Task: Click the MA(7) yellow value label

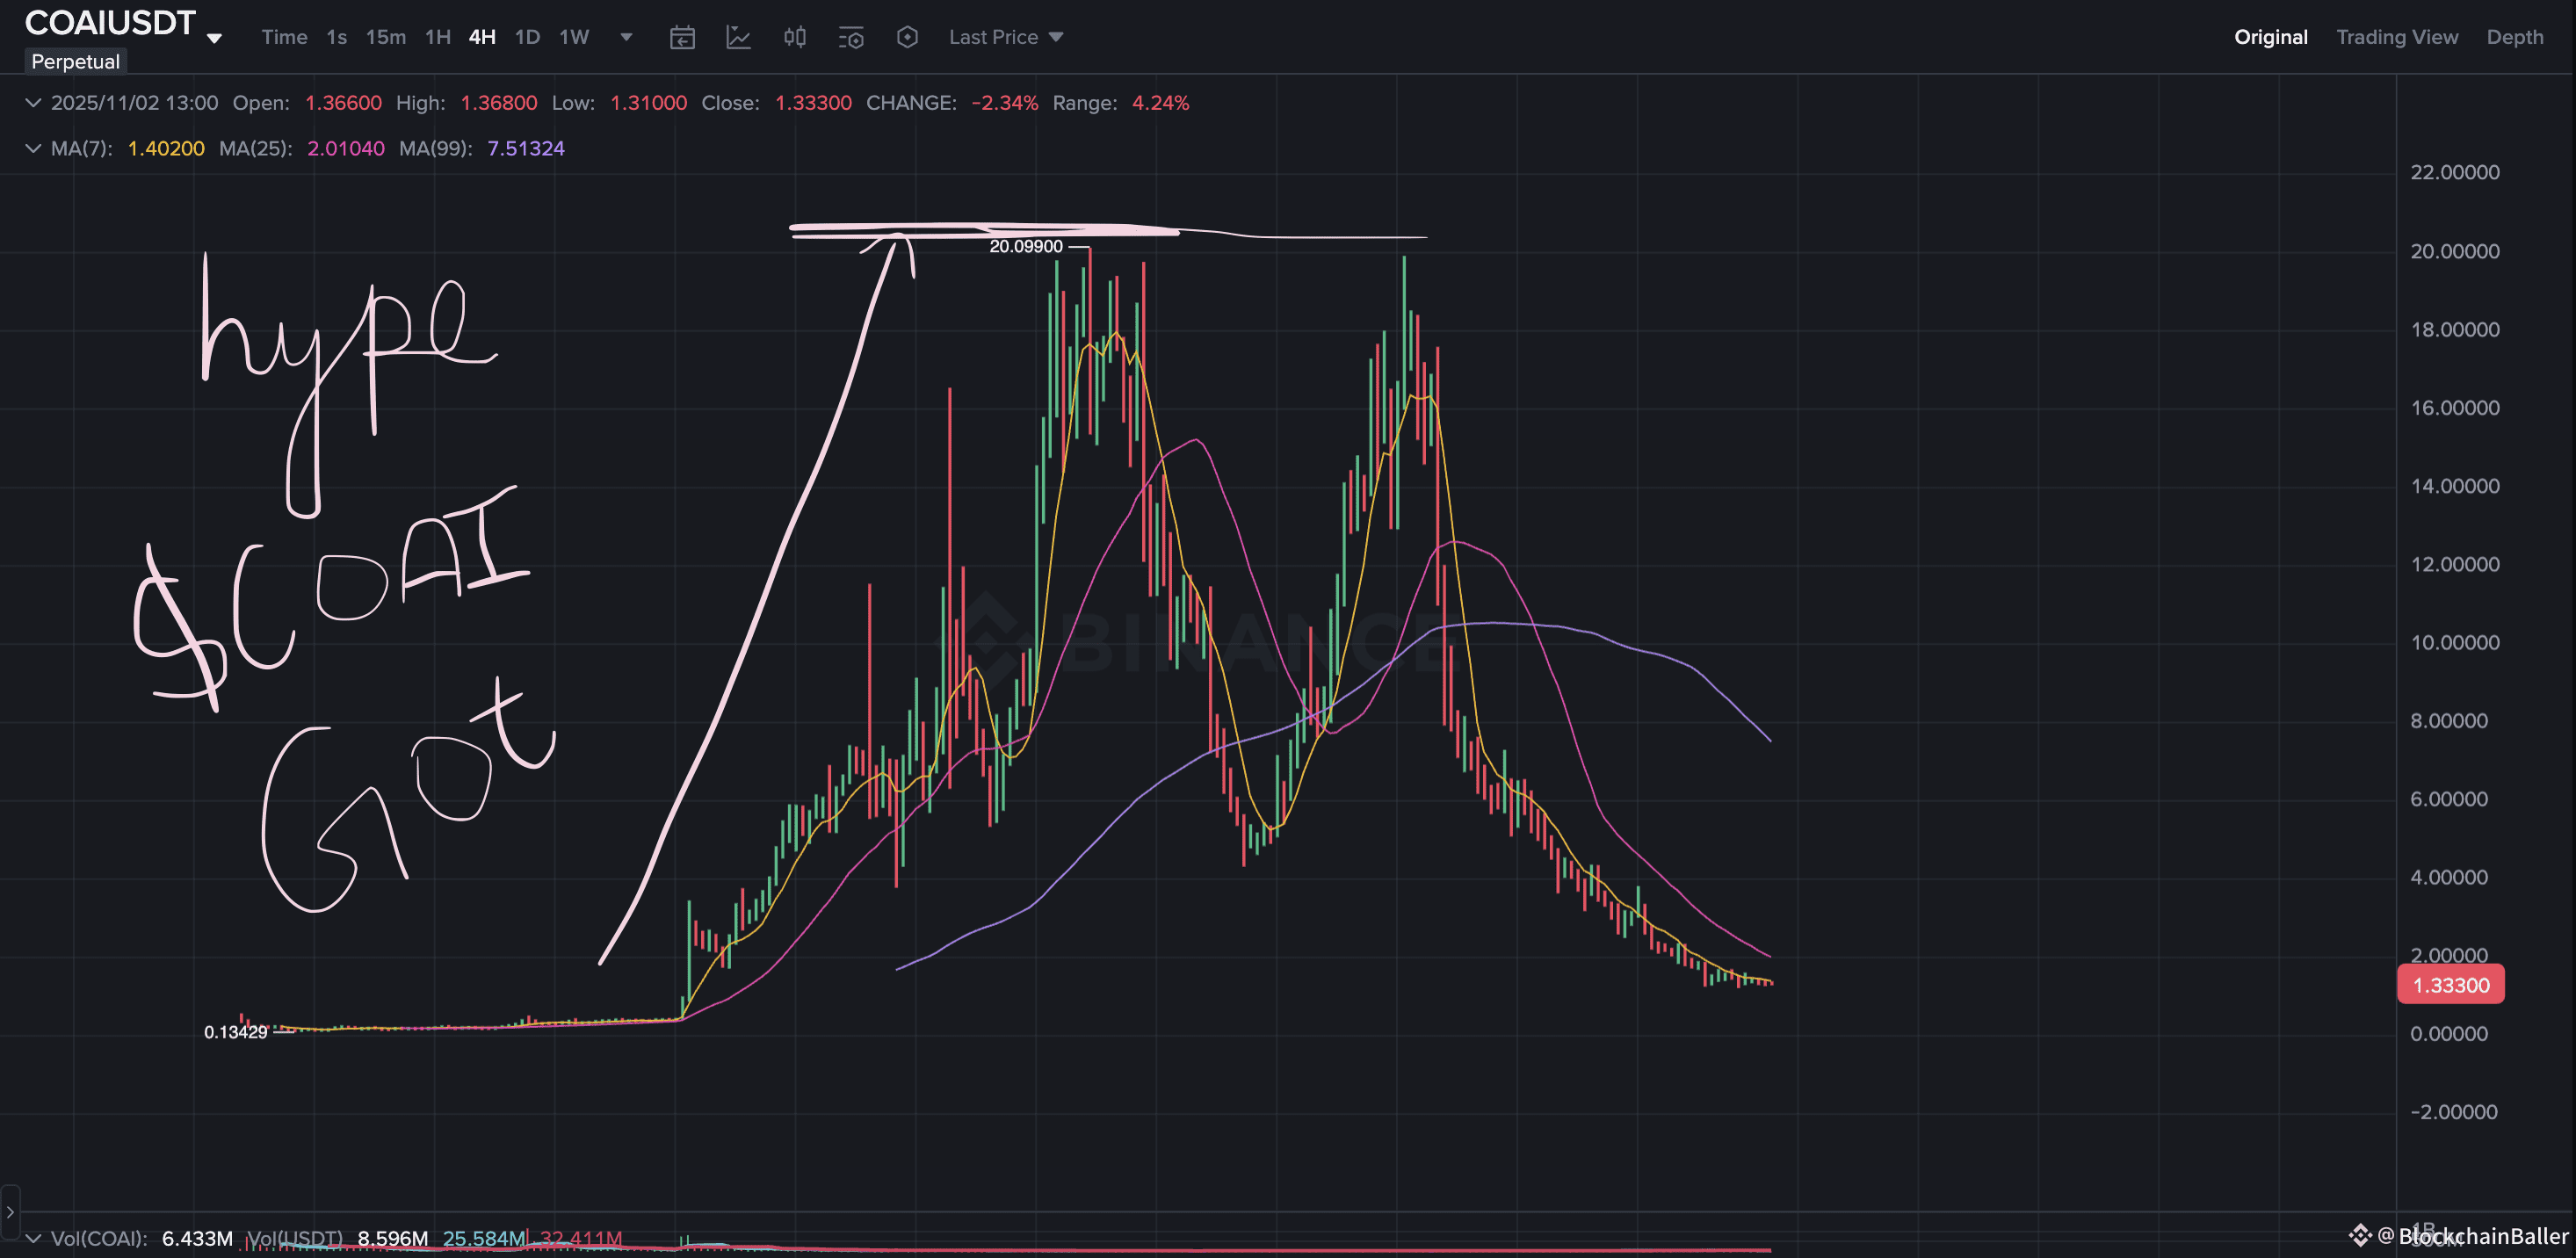Action: coord(166,148)
